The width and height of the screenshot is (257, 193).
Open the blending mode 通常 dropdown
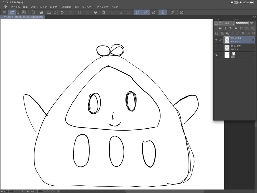pos(229,23)
